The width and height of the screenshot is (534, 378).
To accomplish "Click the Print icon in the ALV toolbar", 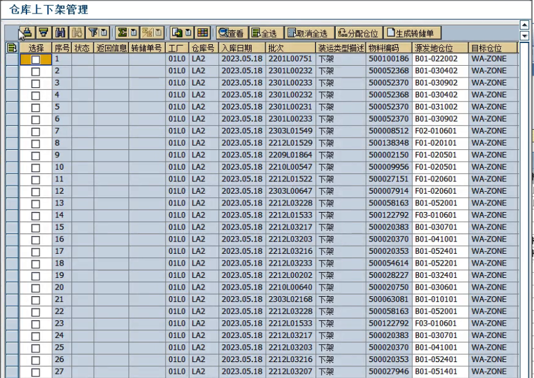I will coord(26,33).
